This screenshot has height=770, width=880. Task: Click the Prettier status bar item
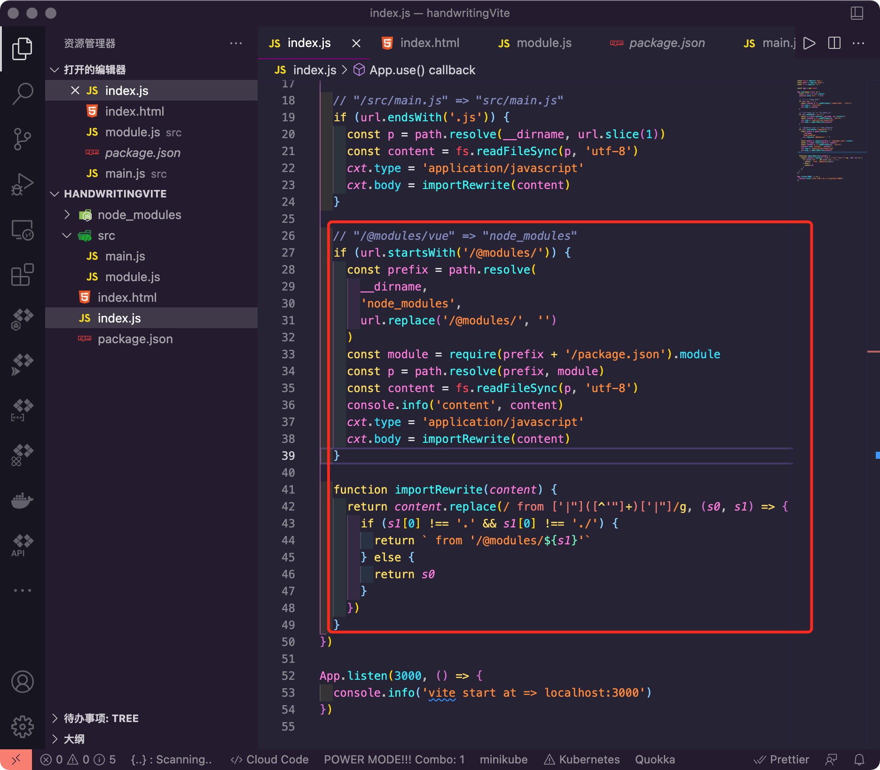(781, 760)
